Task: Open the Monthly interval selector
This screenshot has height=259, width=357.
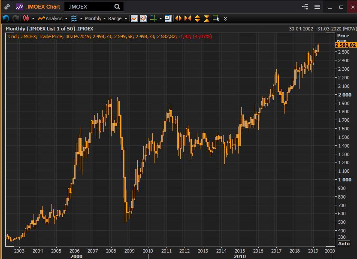Action: coord(95,18)
